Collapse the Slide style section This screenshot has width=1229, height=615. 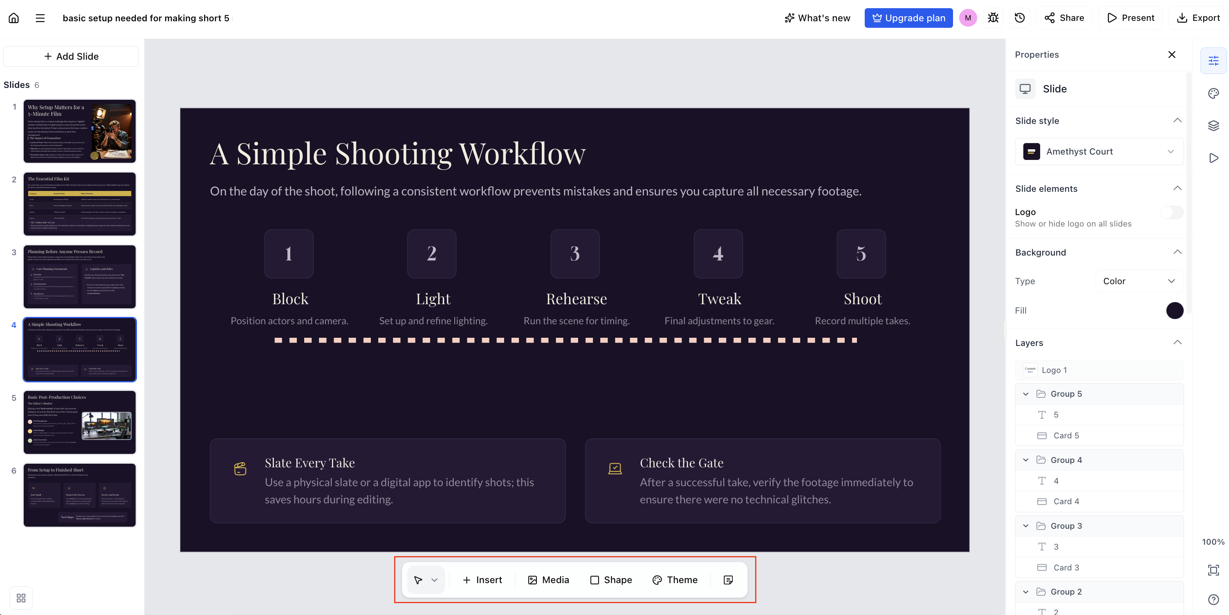coord(1177,121)
